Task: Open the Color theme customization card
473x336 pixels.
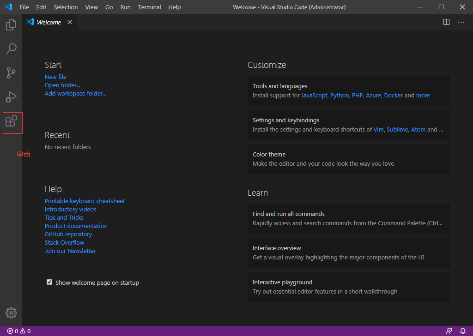Action: tap(348, 159)
